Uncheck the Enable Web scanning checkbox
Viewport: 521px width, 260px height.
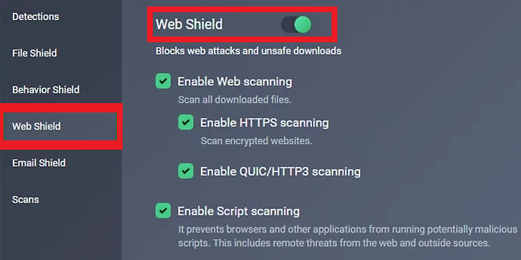[x=163, y=81]
